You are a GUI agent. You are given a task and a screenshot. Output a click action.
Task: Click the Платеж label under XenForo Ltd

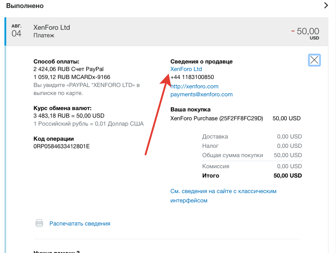click(x=43, y=36)
